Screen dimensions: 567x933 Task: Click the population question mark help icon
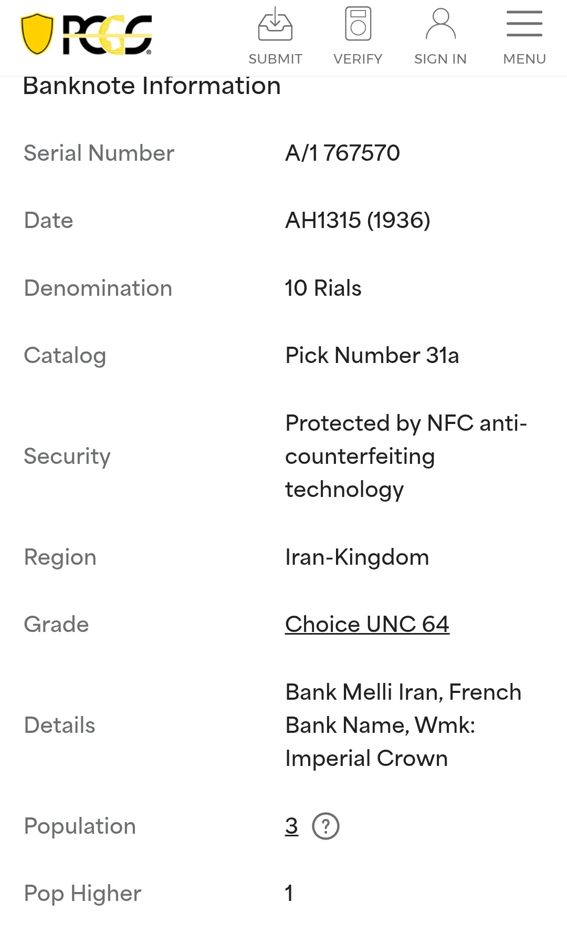point(325,826)
